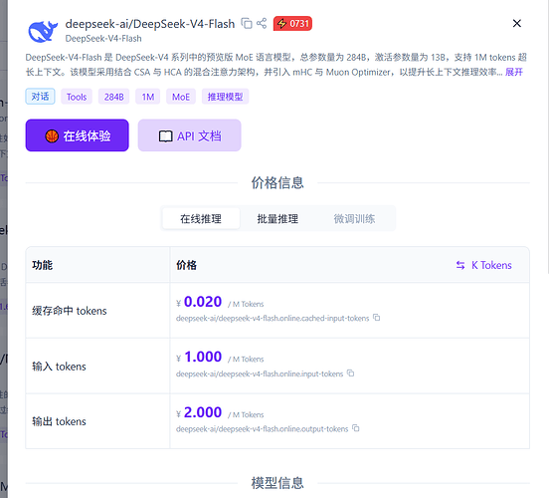Copy the cached-input-tokens billing identifier
Viewport: 549px width, 498px height.
click(x=376, y=318)
